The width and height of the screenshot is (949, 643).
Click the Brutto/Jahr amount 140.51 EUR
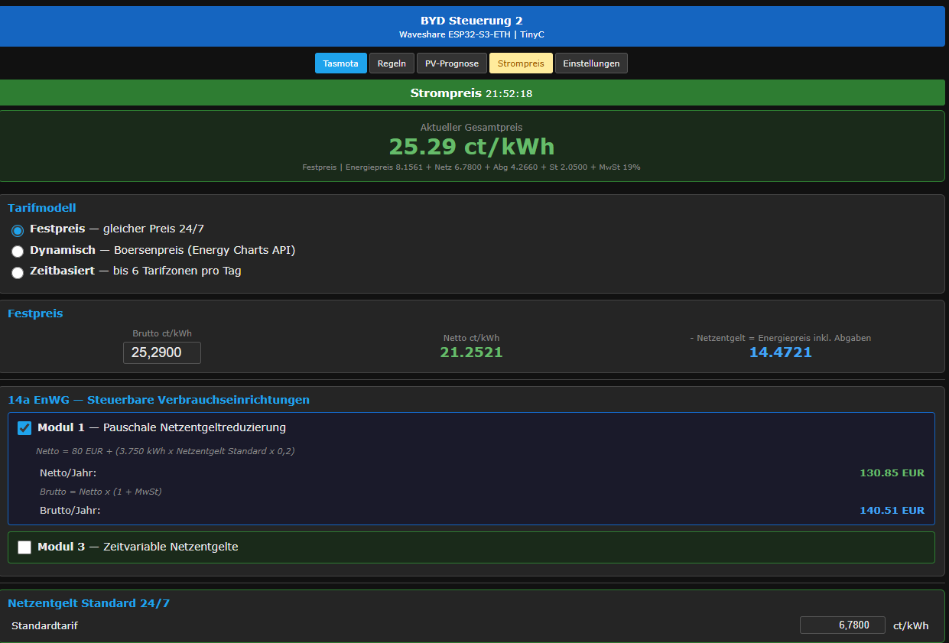[892, 511]
